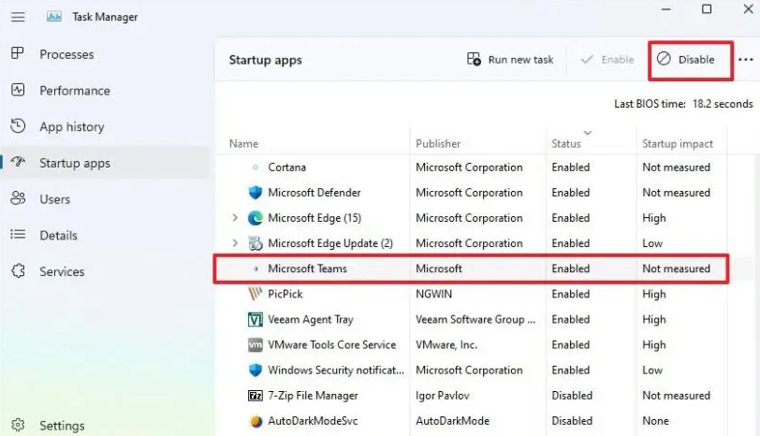Sort list by Status column header

pos(566,143)
